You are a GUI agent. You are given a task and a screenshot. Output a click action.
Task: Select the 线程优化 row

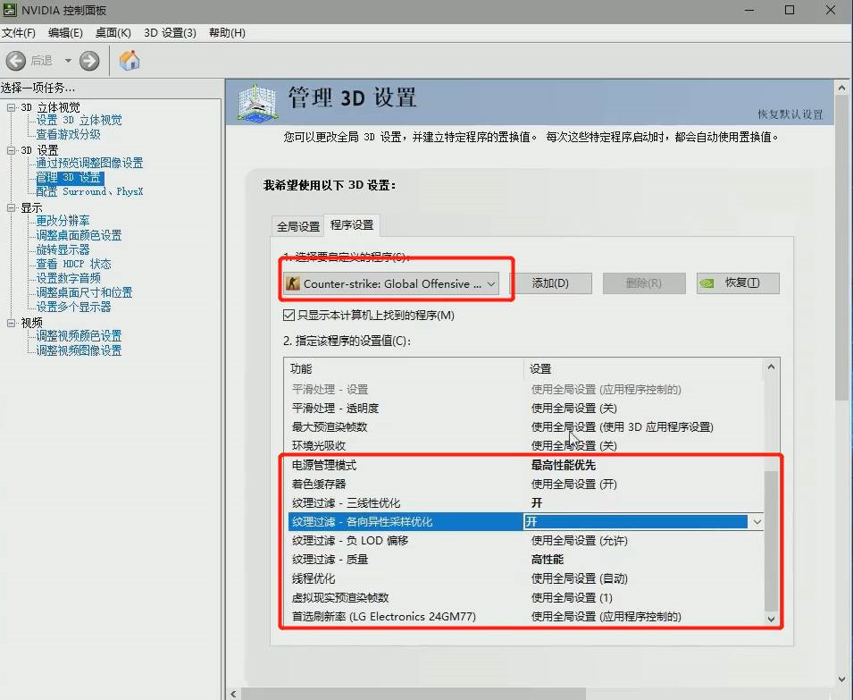coord(524,578)
